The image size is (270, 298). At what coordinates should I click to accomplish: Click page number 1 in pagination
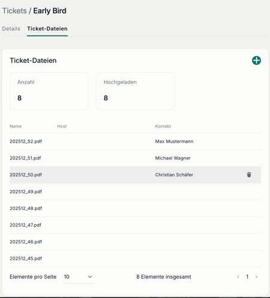click(247, 277)
